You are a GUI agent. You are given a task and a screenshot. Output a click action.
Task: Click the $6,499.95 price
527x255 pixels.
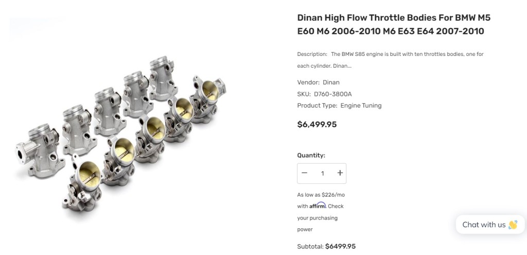[317, 125]
